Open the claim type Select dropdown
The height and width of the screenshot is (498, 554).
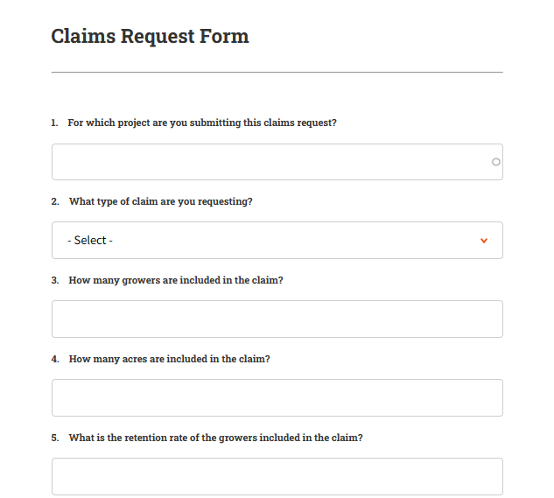pos(277,241)
